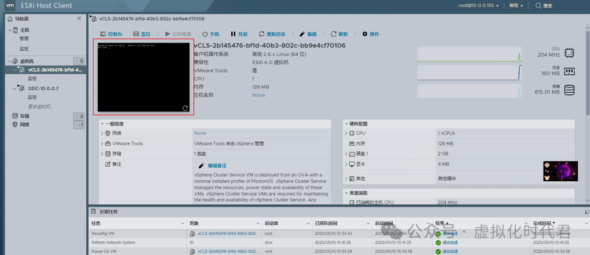This screenshot has width=590, height=255.
Task: Expand the CPU row under 硬件配置
Action: (346, 133)
